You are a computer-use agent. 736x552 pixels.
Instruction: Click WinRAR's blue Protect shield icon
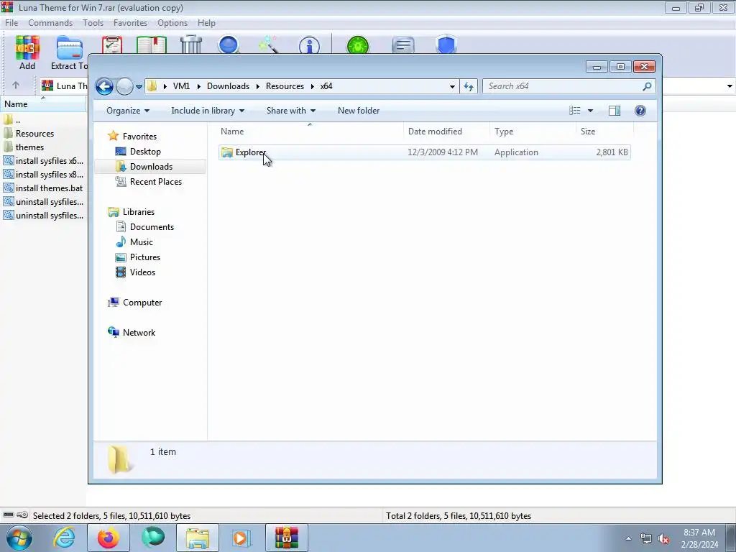coord(446,45)
